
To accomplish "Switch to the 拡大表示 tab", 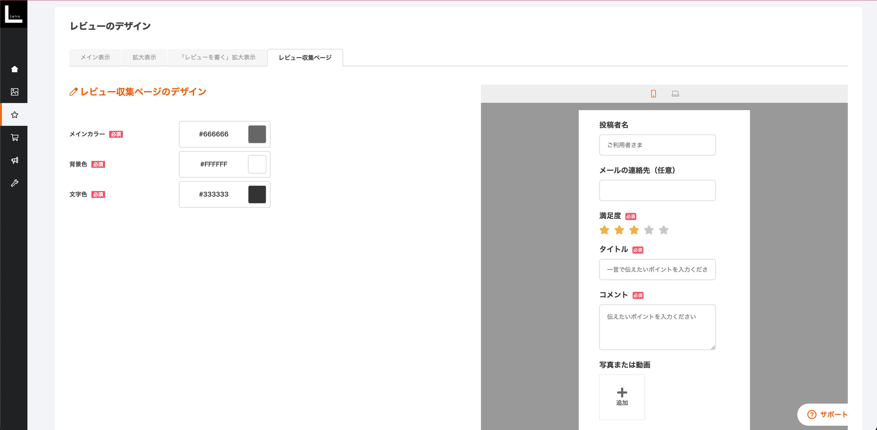I will tap(144, 57).
